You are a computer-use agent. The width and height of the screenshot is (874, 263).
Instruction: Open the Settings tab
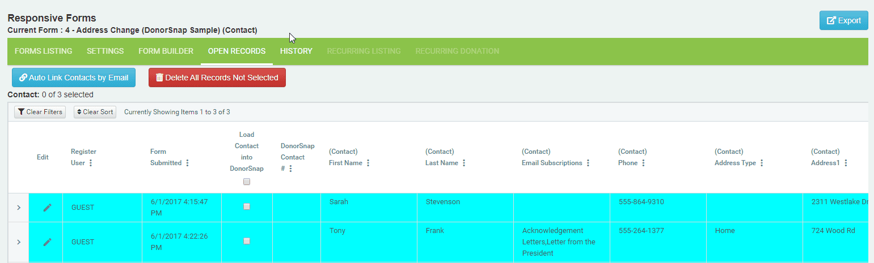point(105,51)
